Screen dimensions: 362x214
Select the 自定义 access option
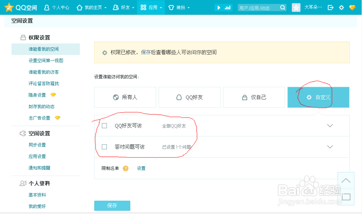318,97
